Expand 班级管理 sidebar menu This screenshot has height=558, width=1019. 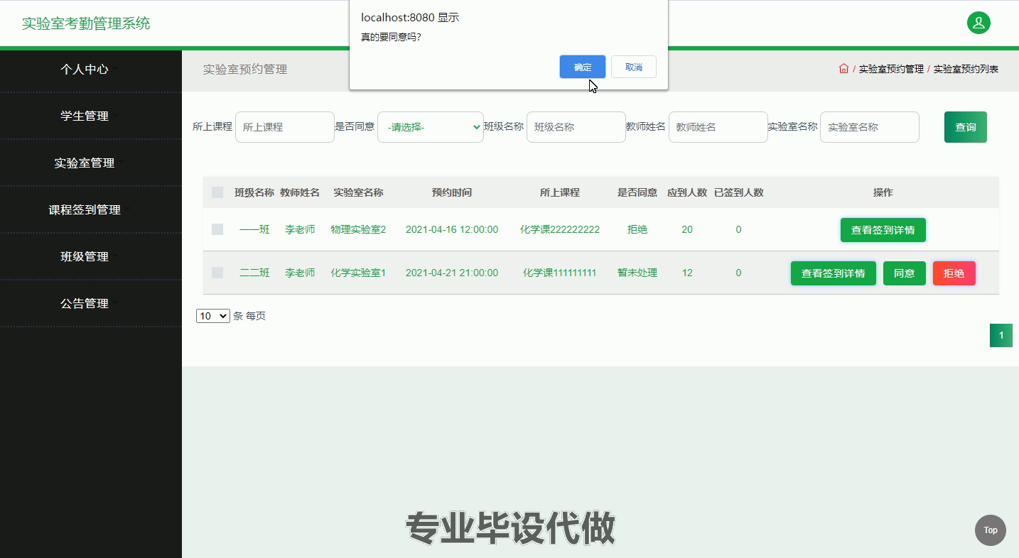click(x=91, y=256)
